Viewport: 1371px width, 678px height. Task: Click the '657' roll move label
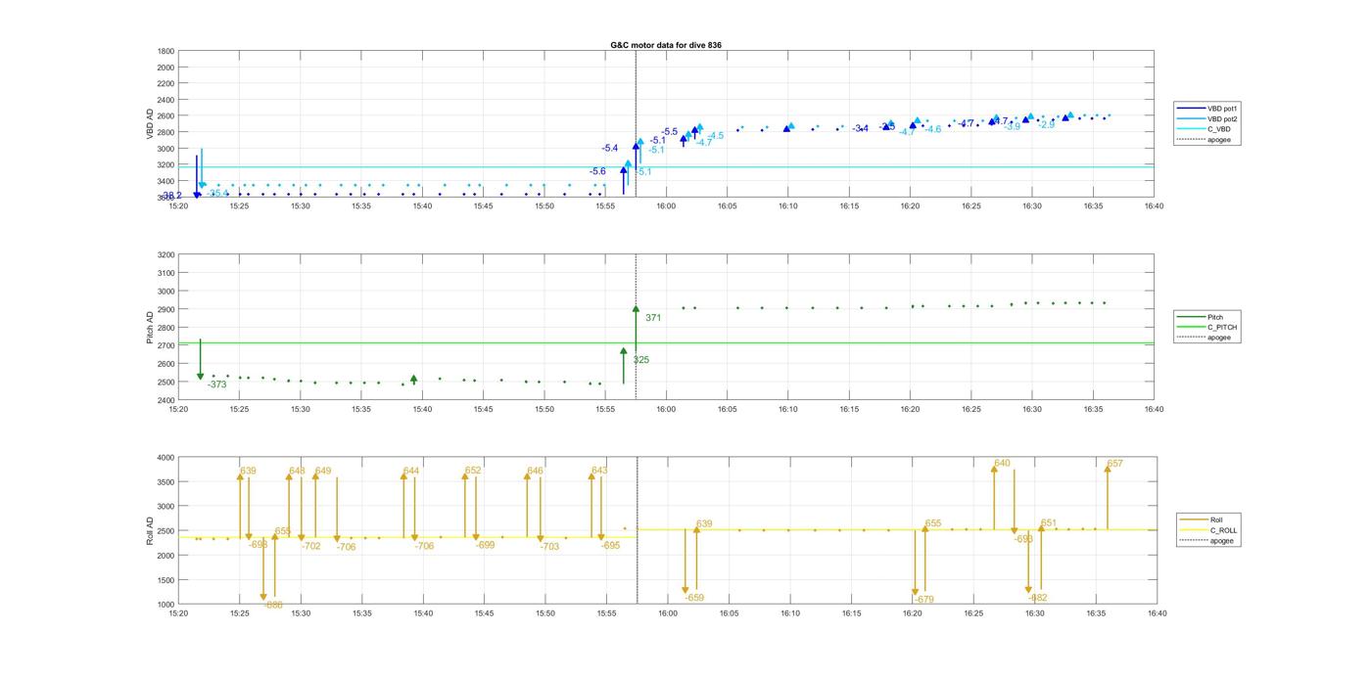[x=1114, y=464]
